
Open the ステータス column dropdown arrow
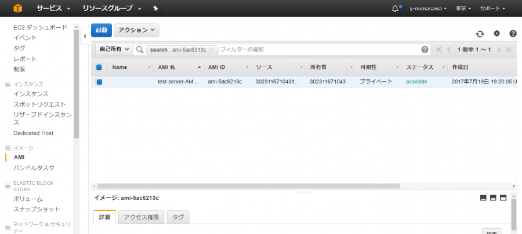click(444, 67)
